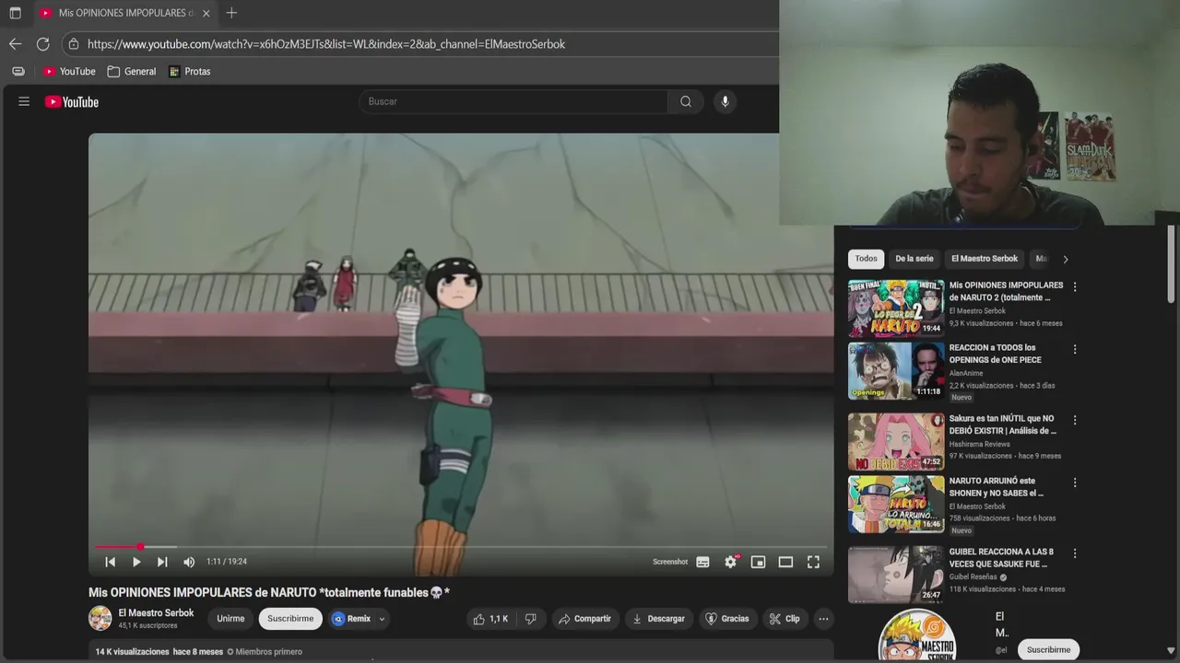Open El Maestro Serbok channel name link
1180x663 pixels.
[156, 613]
